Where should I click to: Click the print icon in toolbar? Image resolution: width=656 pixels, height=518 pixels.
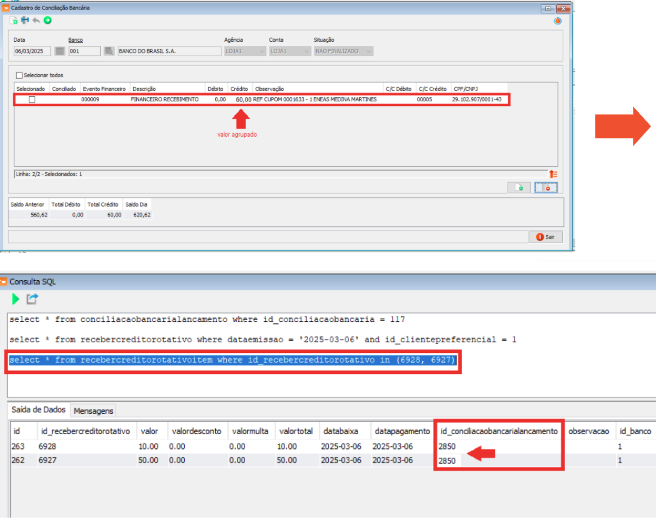pyautogui.click(x=25, y=20)
